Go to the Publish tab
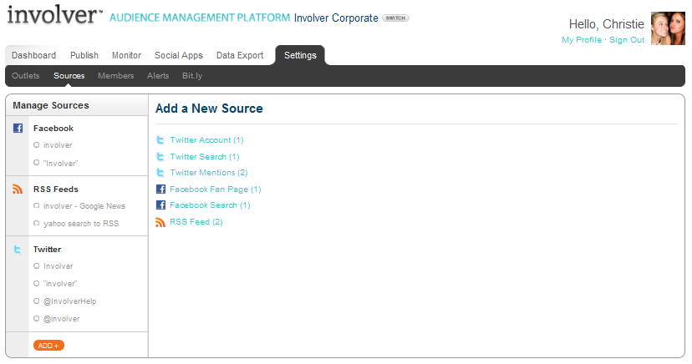Viewport: 692px width, 364px height. pos(84,55)
